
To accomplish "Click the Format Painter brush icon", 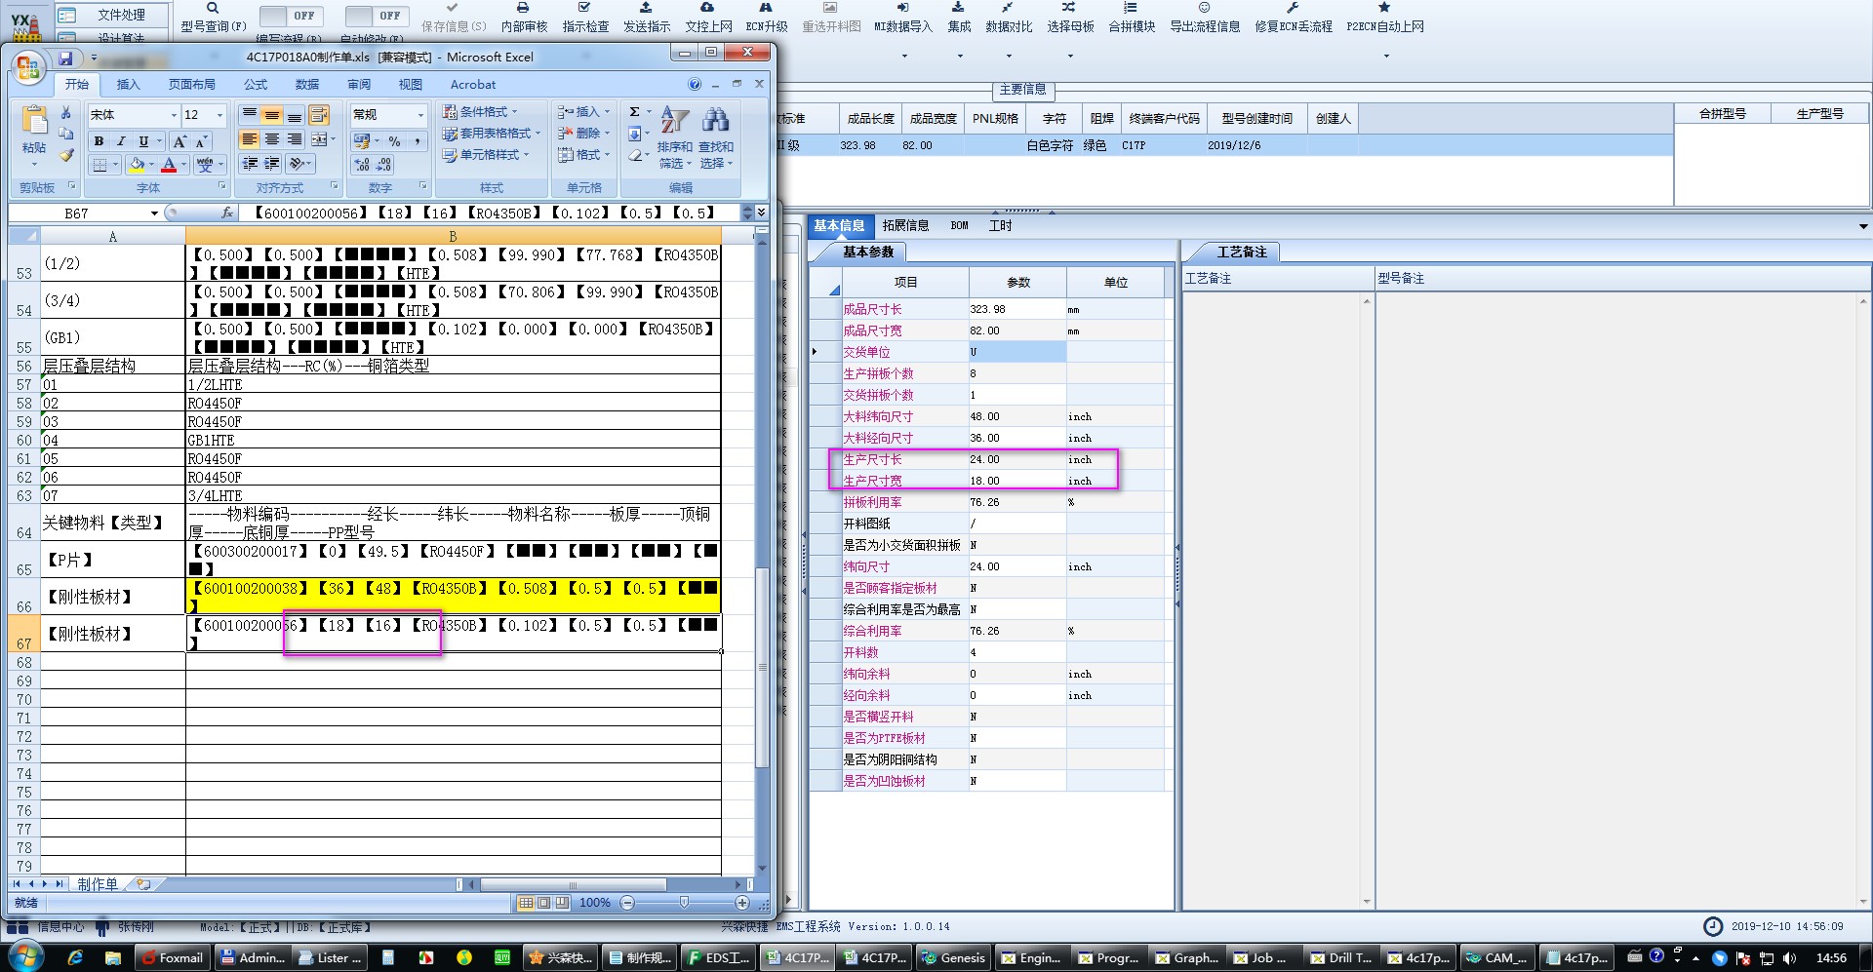I will (x=65, y=155).
